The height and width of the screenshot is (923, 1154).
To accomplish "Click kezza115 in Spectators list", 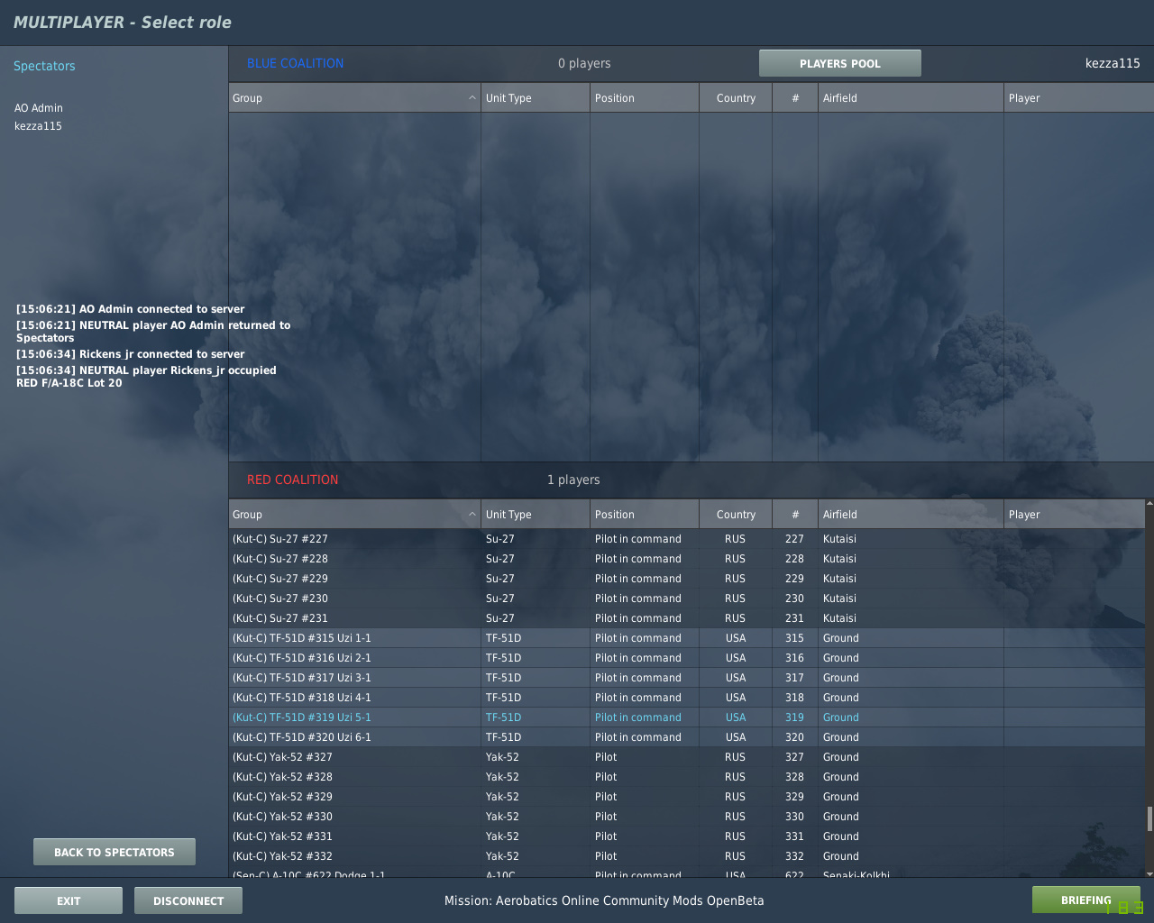I will coord(38,126).
